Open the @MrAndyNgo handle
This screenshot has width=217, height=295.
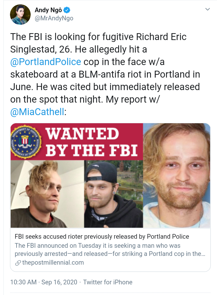click(54, 18)
